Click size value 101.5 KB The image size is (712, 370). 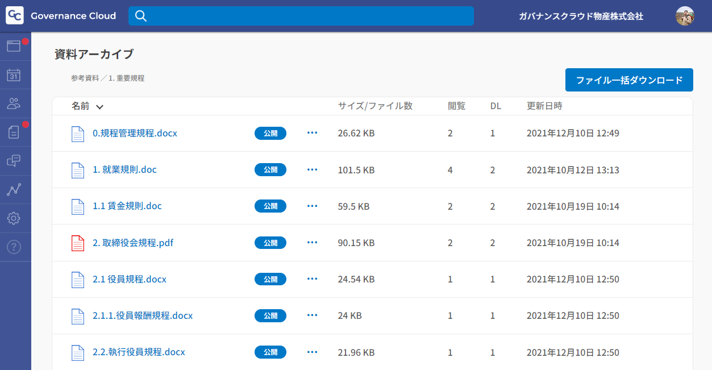356,169
